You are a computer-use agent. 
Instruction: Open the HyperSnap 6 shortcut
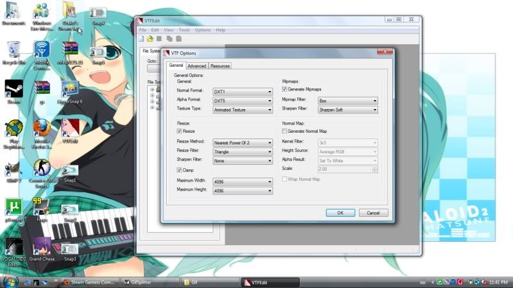[x=69, y=89]
